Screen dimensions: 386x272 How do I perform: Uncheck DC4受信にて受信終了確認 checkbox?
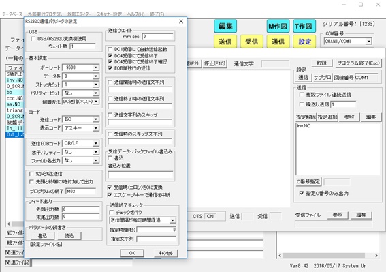tap(110, 62)
